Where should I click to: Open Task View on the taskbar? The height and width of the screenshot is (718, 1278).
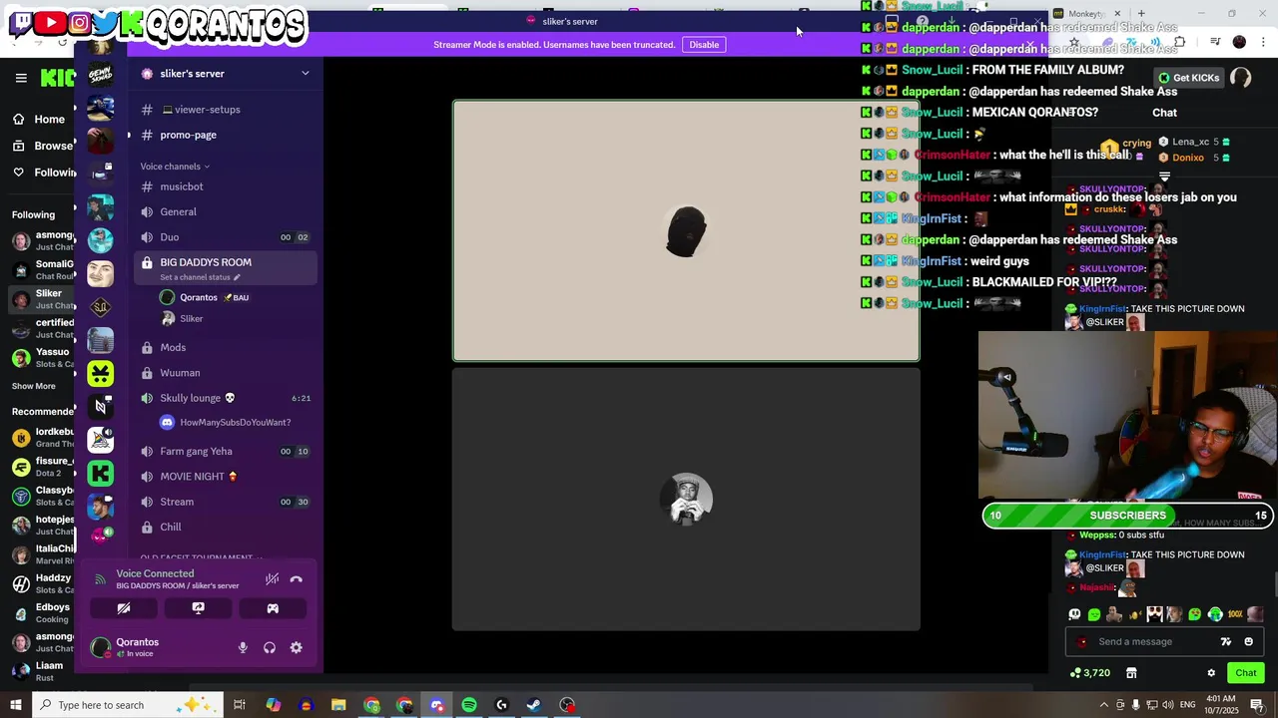tap(240, 705)
